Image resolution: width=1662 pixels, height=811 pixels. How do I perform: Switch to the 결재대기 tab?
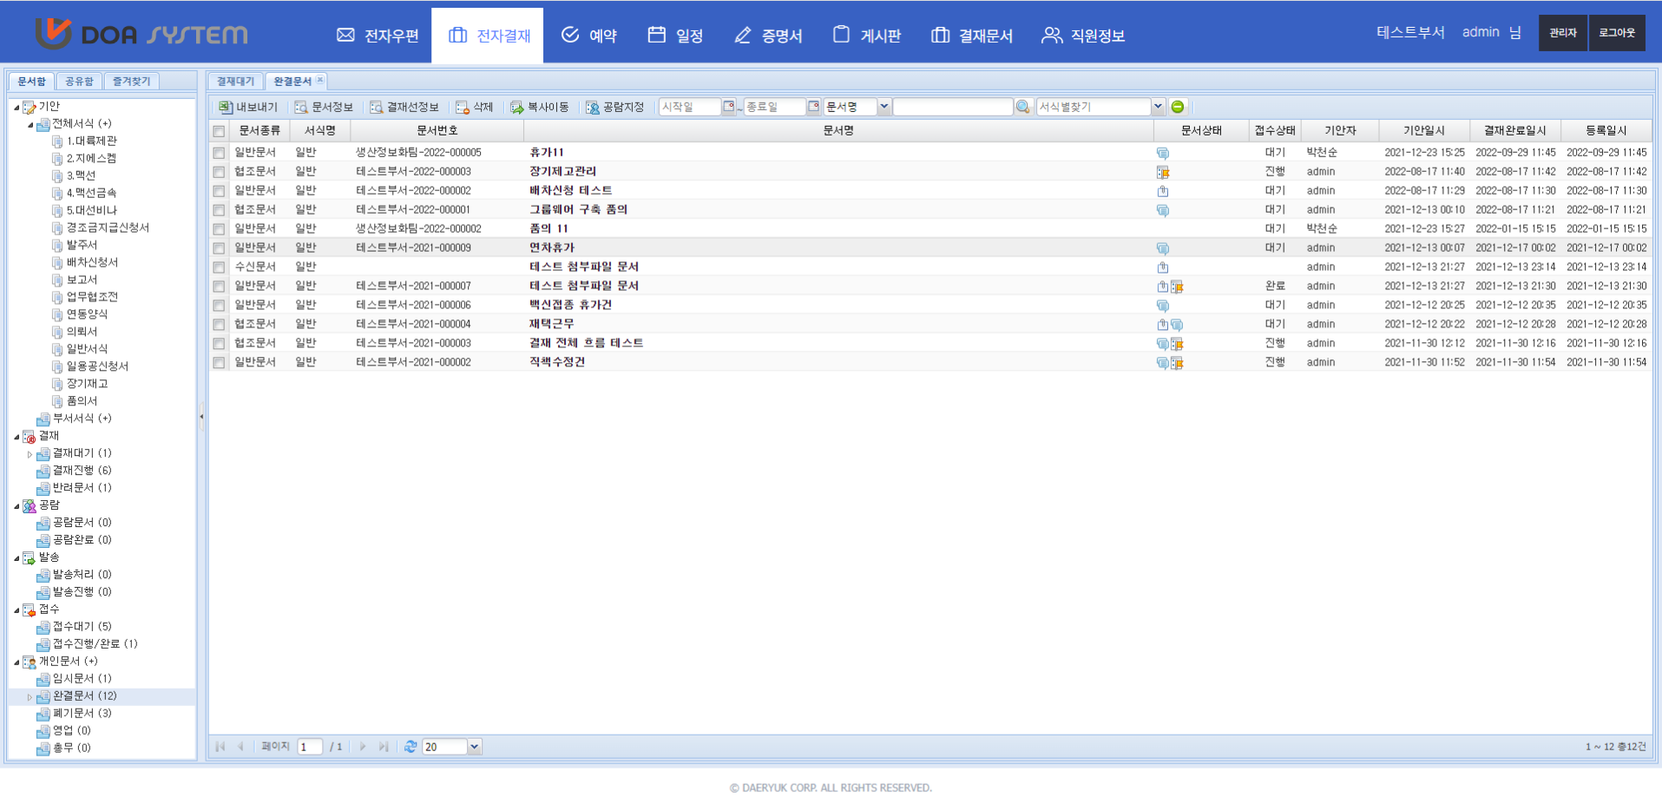235,81
